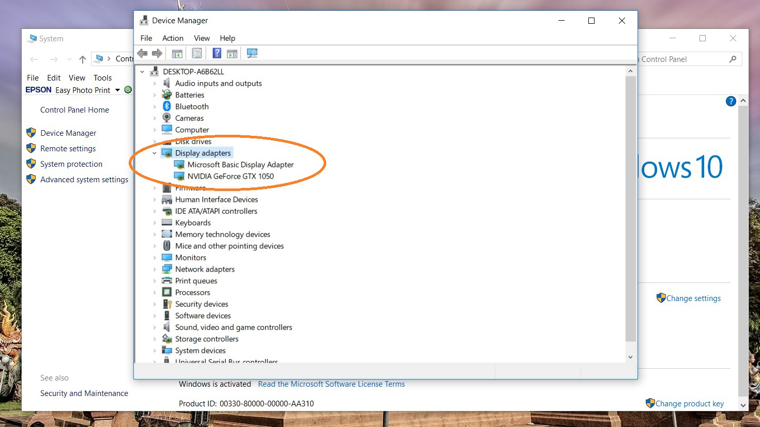Select IDE ATA/ATAPI controllers row
Screen dimensions: 760x427
216,211
